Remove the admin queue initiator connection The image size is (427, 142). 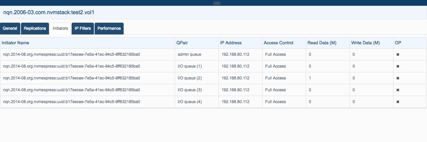(398, 54)
